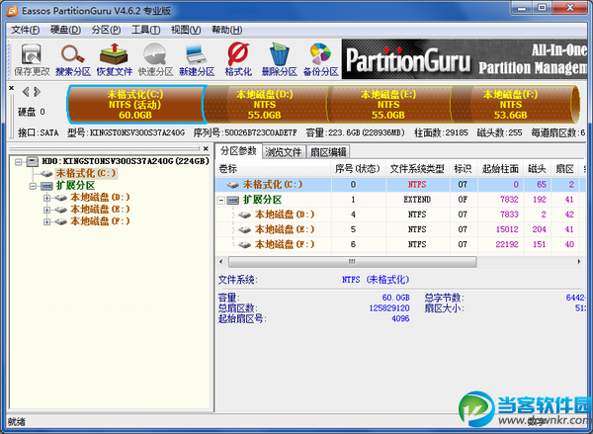Click the HD0 hard disk icon in tree
The image size is (593, 434).
coord(33,161)
